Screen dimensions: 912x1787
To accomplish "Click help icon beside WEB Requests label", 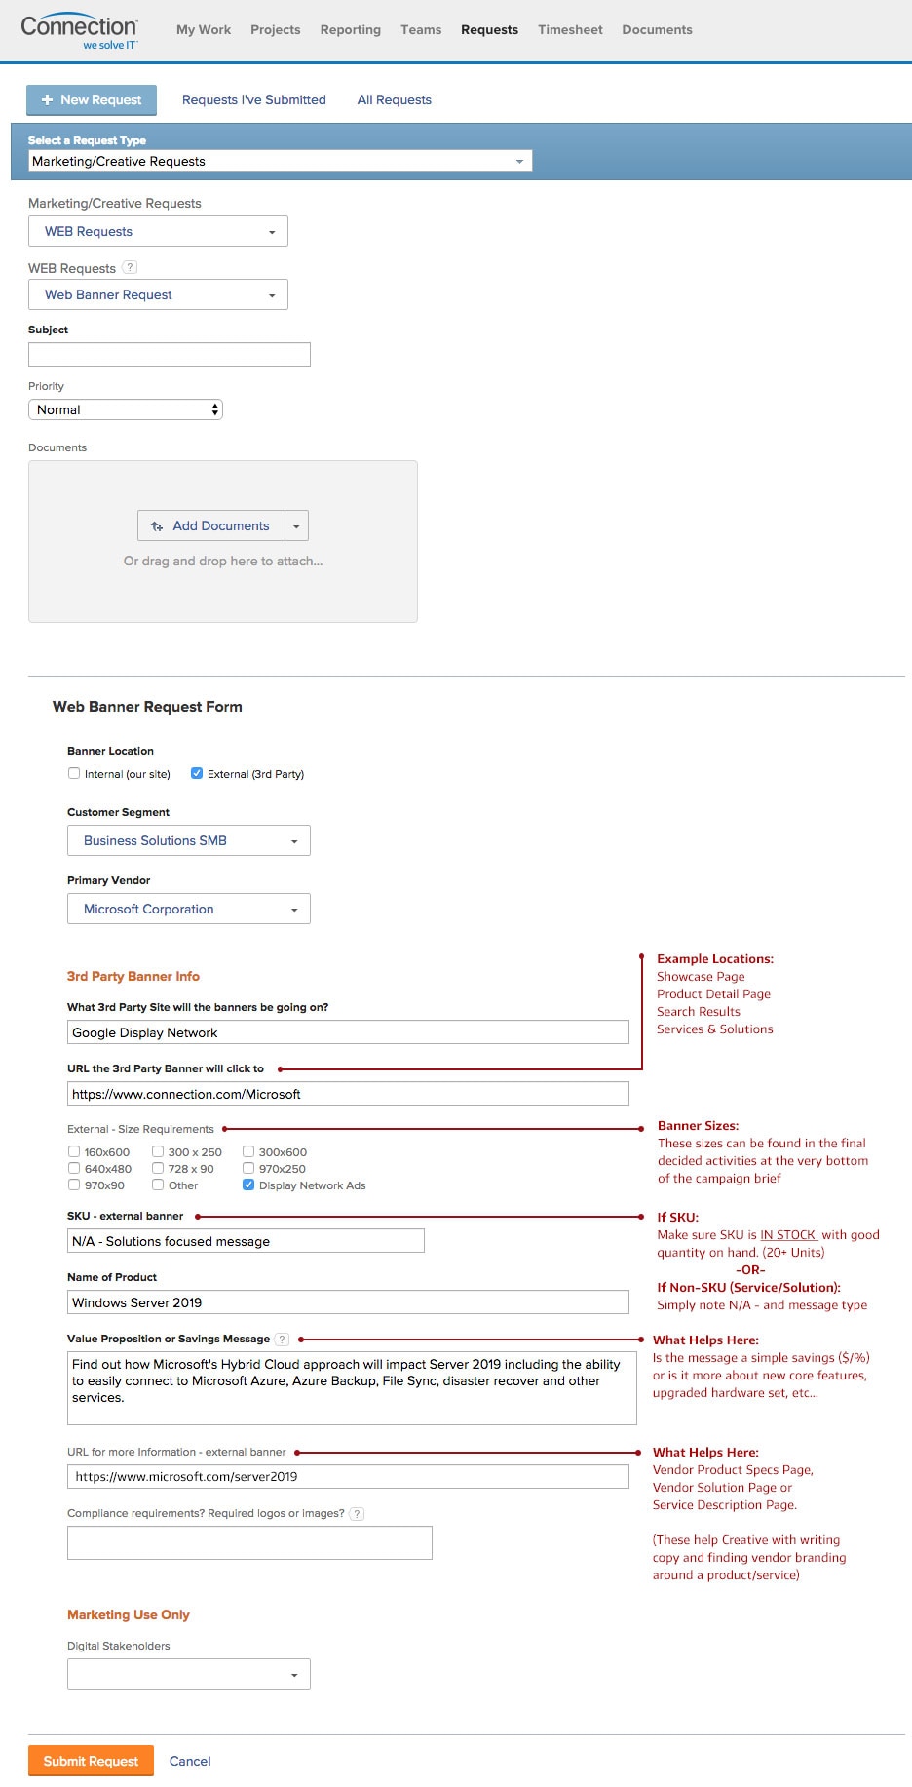I will (x=130, y=267).
